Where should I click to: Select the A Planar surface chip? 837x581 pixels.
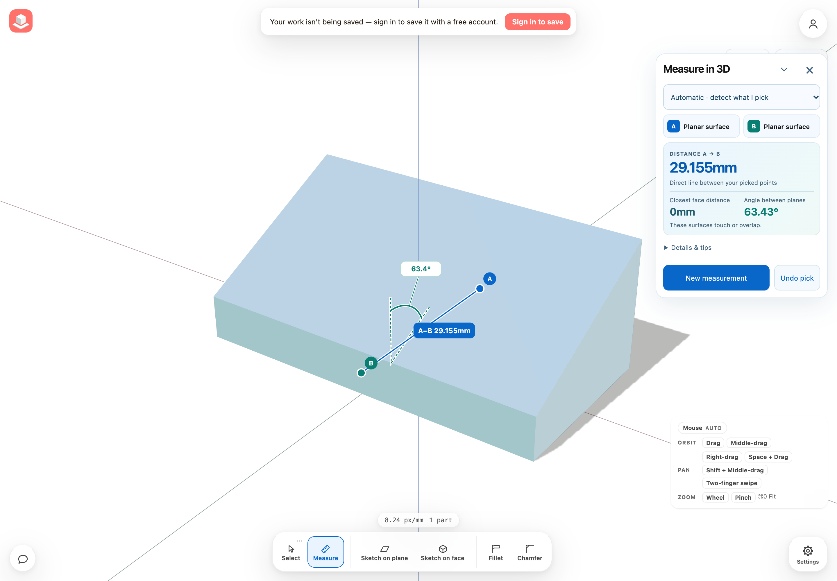click(701, 126)
